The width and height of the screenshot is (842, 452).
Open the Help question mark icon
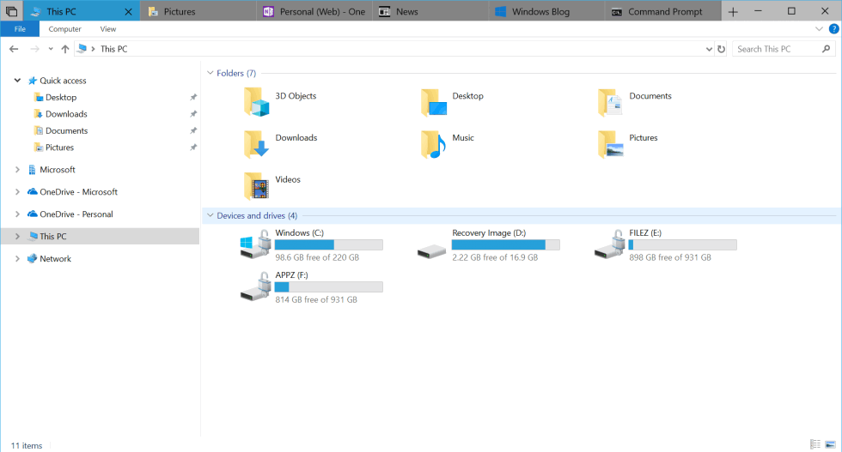pyautogui.click(x=833, y=29)
